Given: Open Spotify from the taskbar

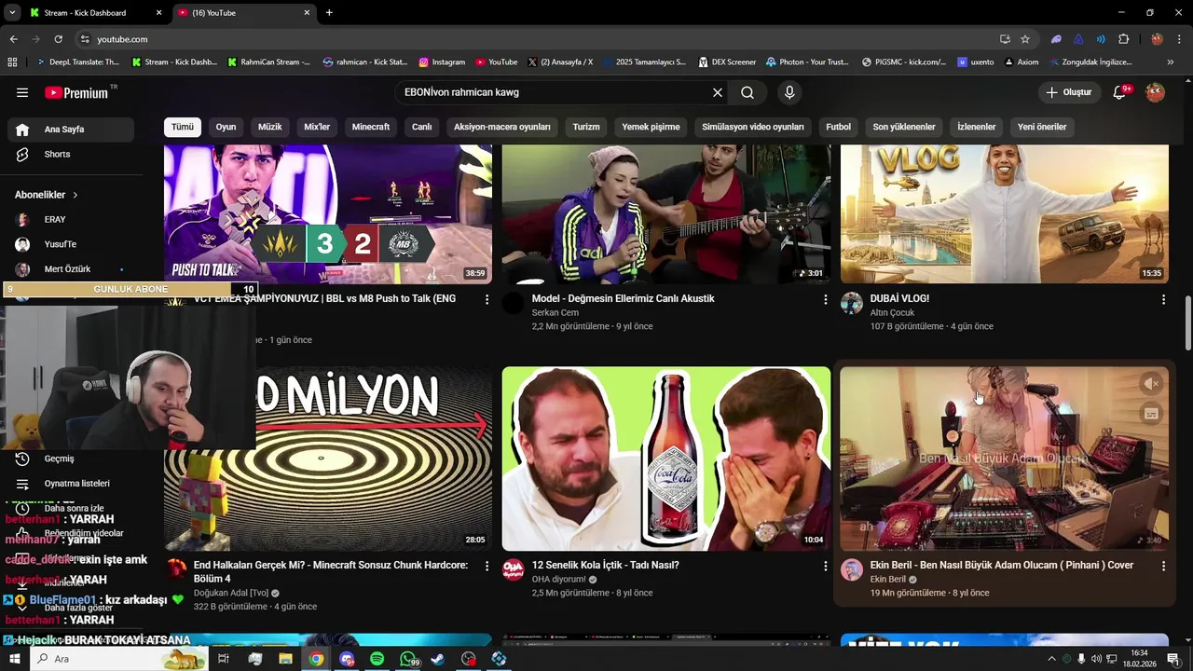Looking at the screenshot, I should point(377,659).
